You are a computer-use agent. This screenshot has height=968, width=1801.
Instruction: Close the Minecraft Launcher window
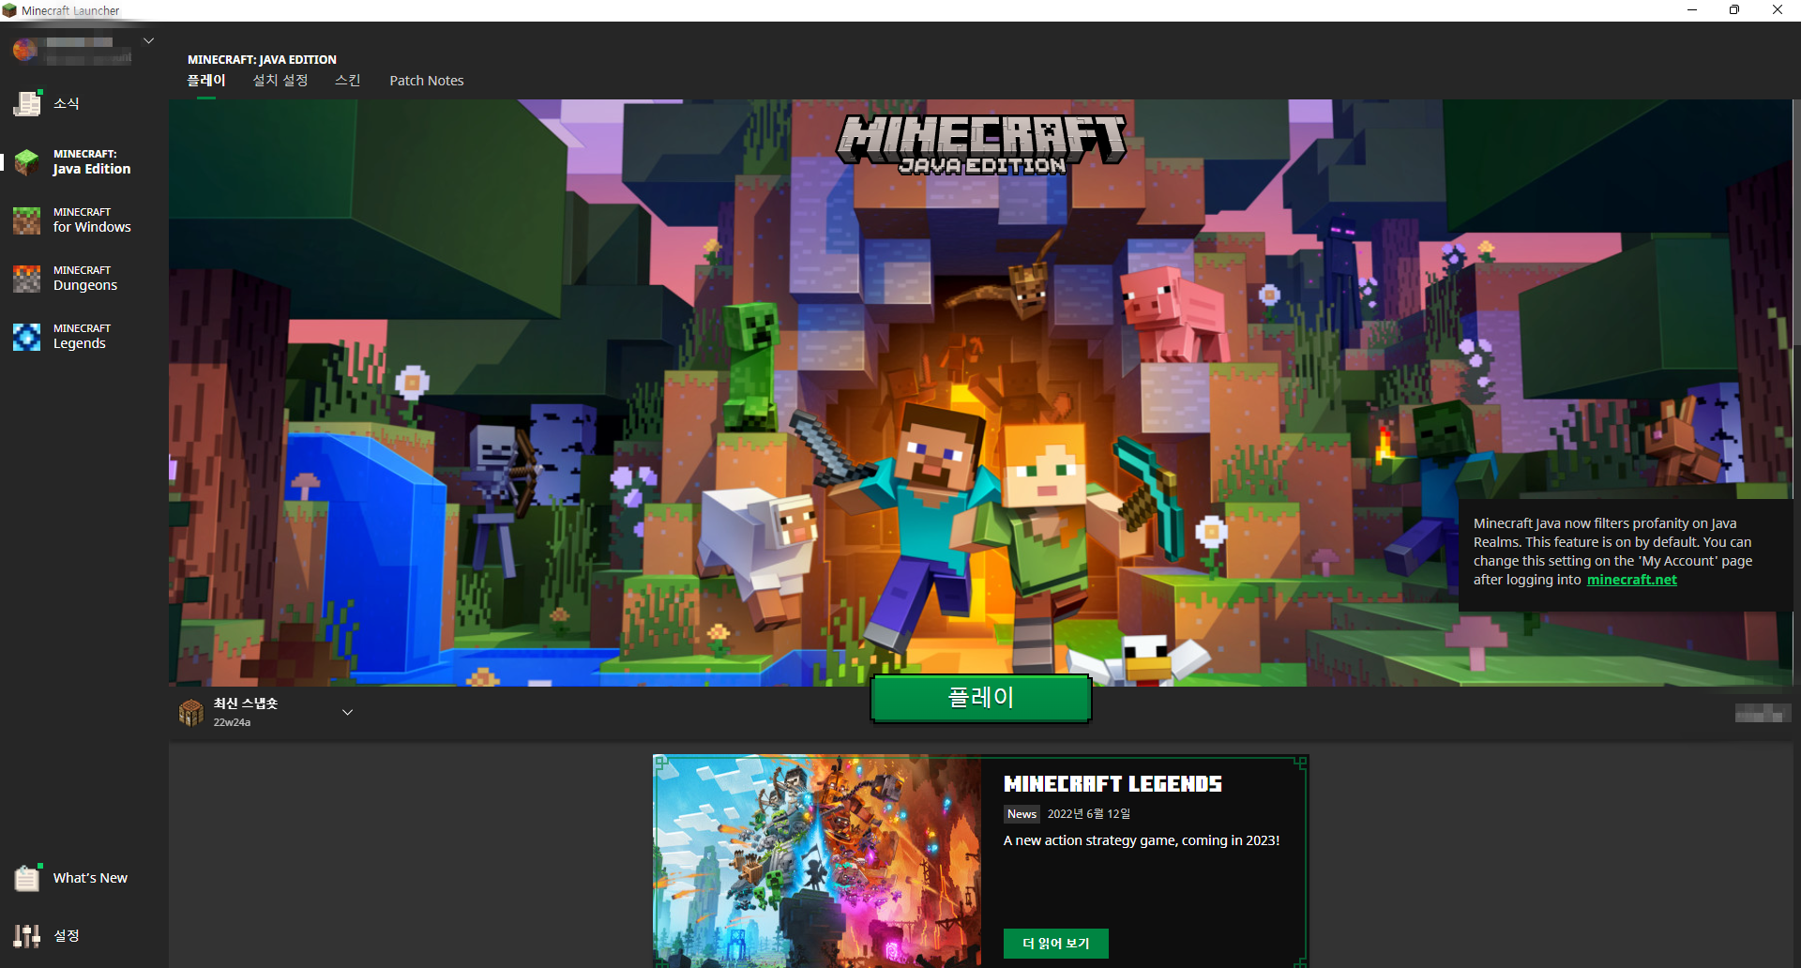1778,10
